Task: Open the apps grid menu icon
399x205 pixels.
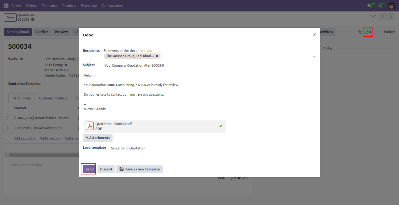Action: tap(6, 6)
